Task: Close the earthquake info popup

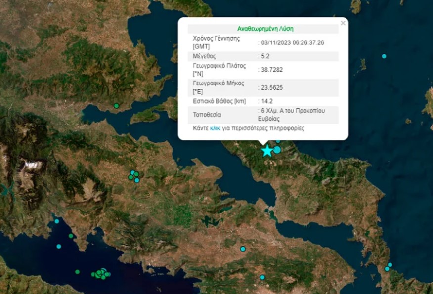Action: click(343, 23)
